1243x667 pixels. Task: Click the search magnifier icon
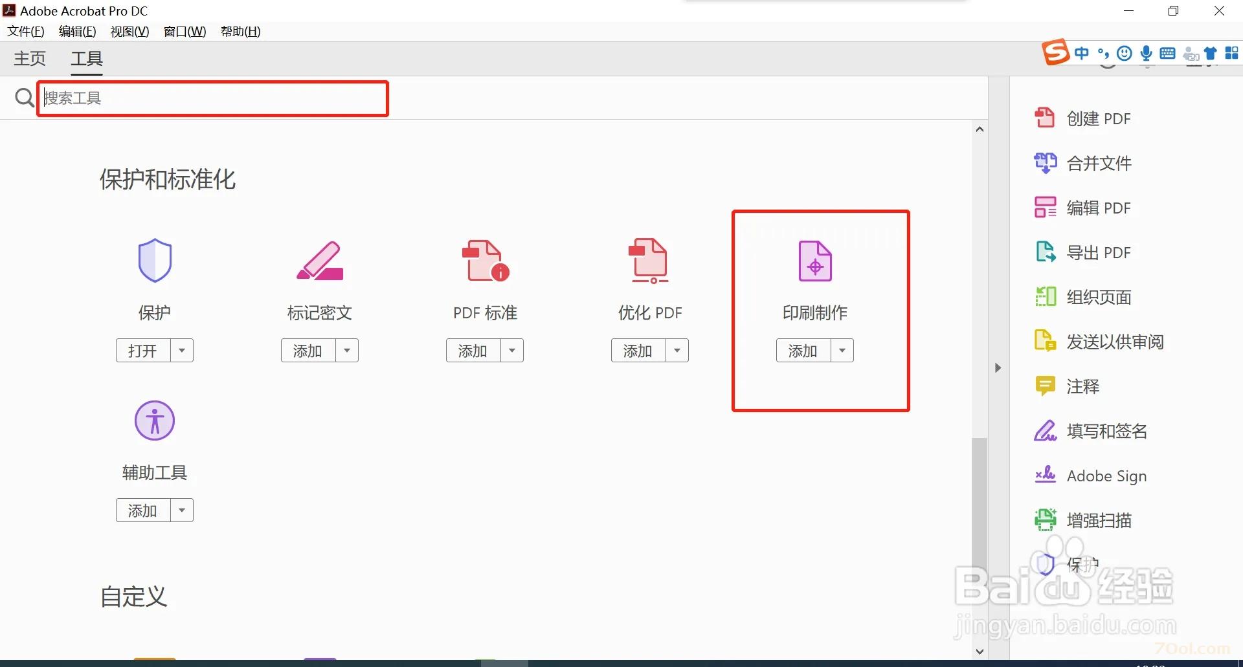click(x=25, y=98)
